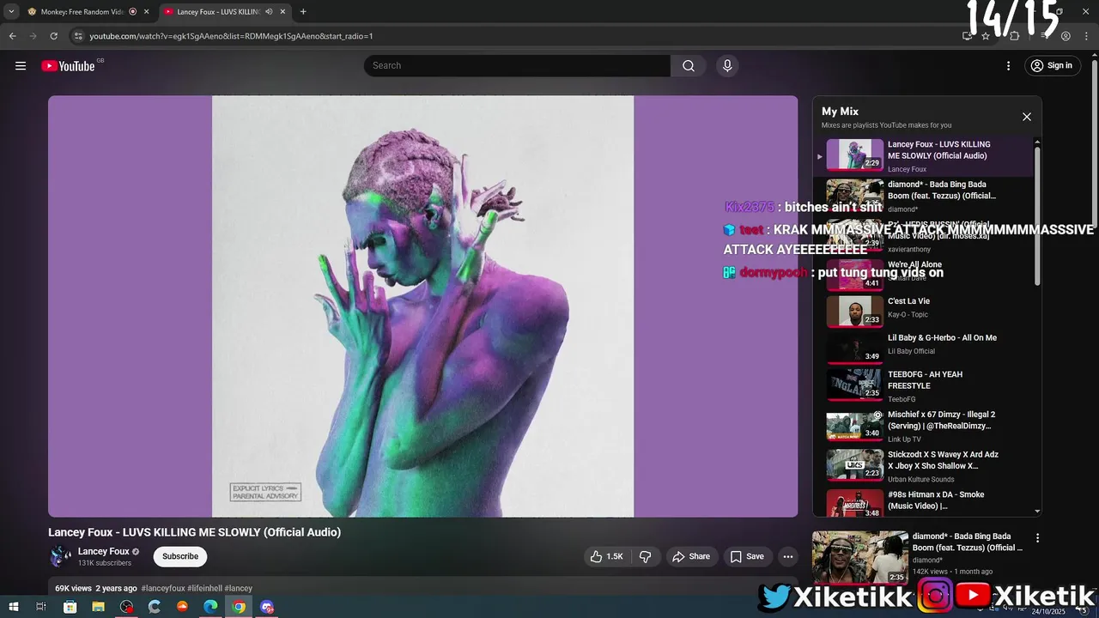Screen dimensions: 1099x618
Task: View site information icon in address bar
Action: click(78, 36)
